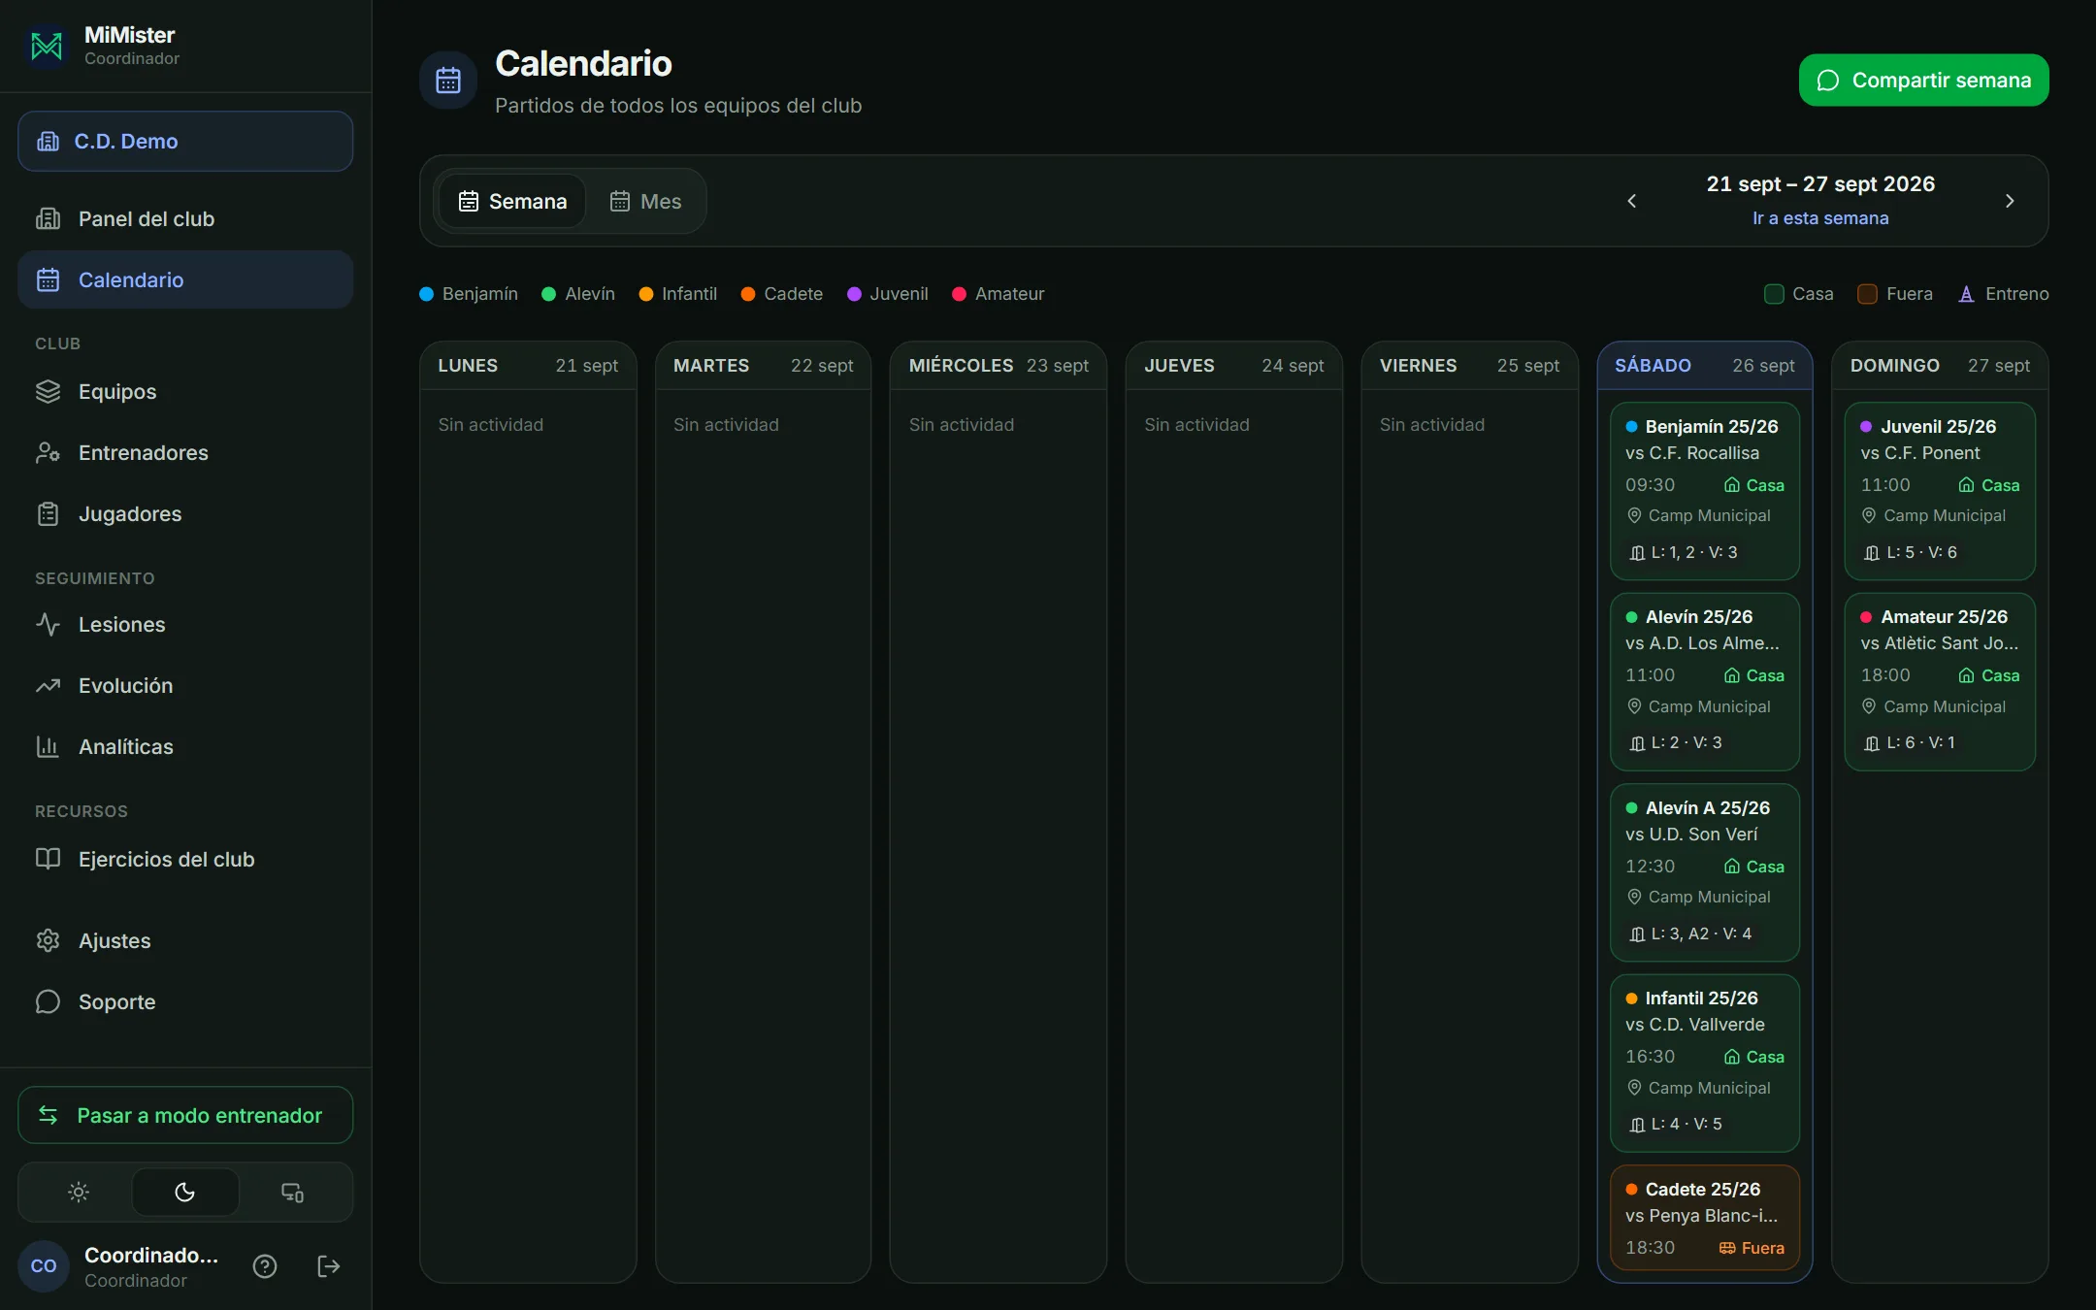The width and height of the screenshot is (2096, 1310).
Task: Open Soporte chat
Action: pos(185,1002)
